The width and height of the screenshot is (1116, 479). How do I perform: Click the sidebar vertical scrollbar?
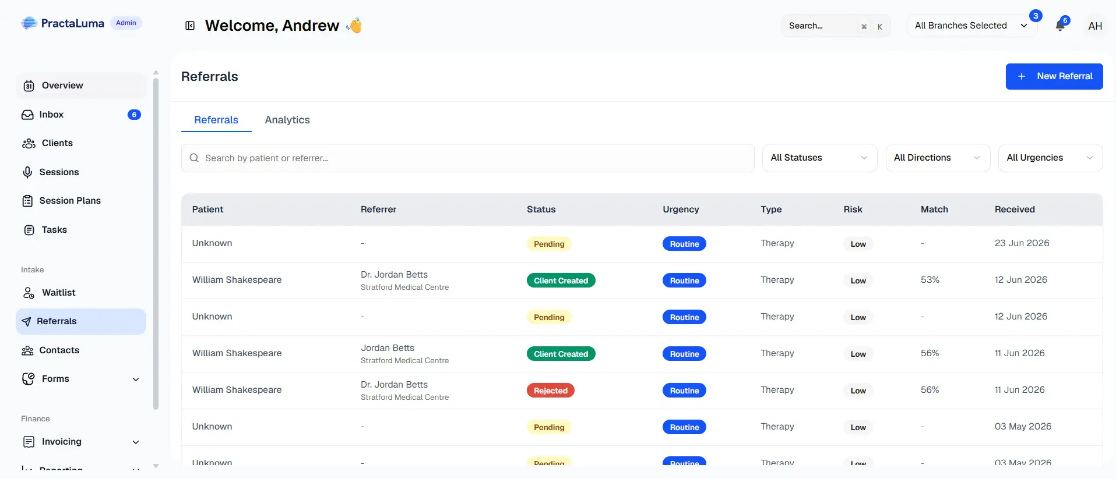156,243
